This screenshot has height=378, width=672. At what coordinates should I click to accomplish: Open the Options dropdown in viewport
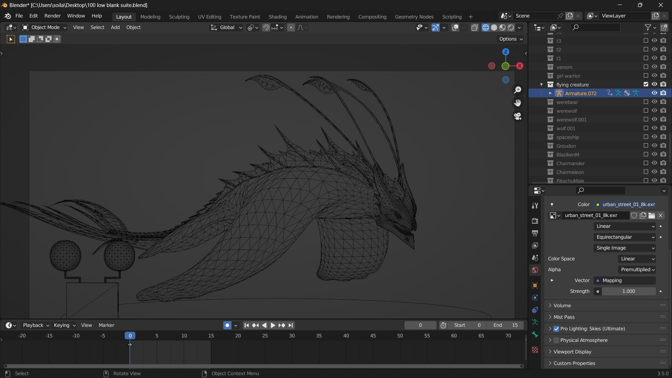click(x=511, y=39)
